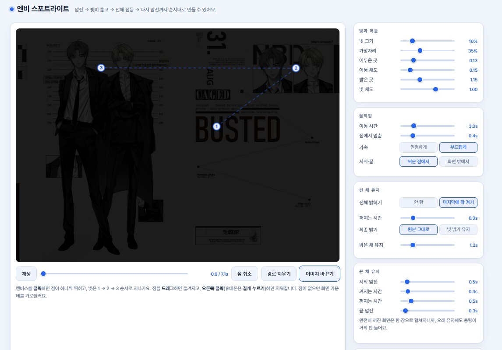502x350 pixels.
Task: Click the 재생 play button
Action: (26, 274)
